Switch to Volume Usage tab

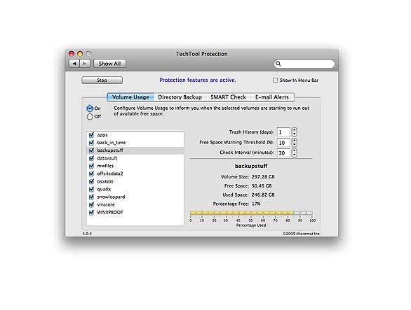pos(130,97)
